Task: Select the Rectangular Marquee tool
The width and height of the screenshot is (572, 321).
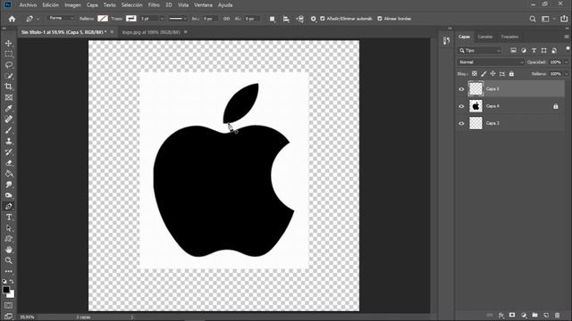Action: [9, 54]
